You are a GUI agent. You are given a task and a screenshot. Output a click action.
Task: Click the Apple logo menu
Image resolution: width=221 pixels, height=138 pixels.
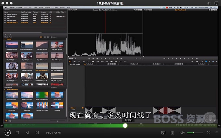tap(6, 7)
